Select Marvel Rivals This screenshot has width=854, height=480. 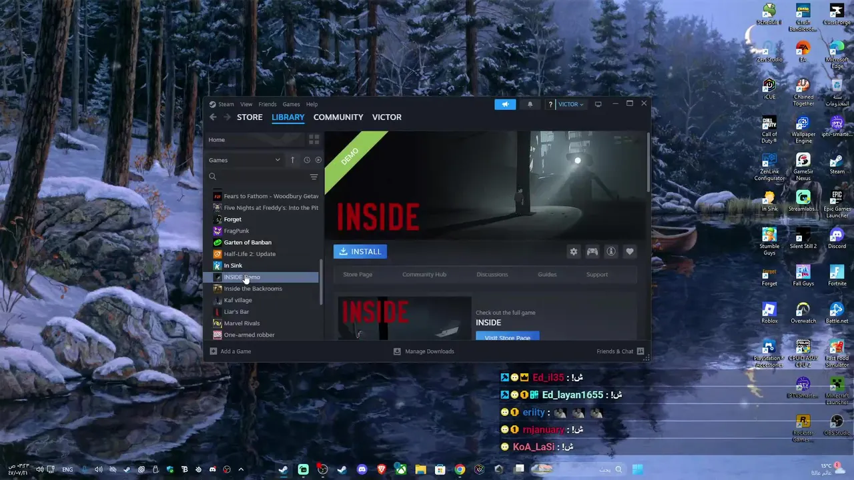[x=265, y=323]
